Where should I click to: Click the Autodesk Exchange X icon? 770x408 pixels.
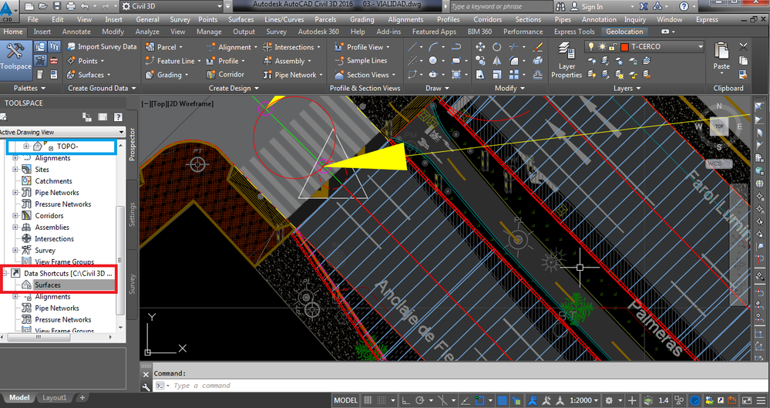point(644,6)
